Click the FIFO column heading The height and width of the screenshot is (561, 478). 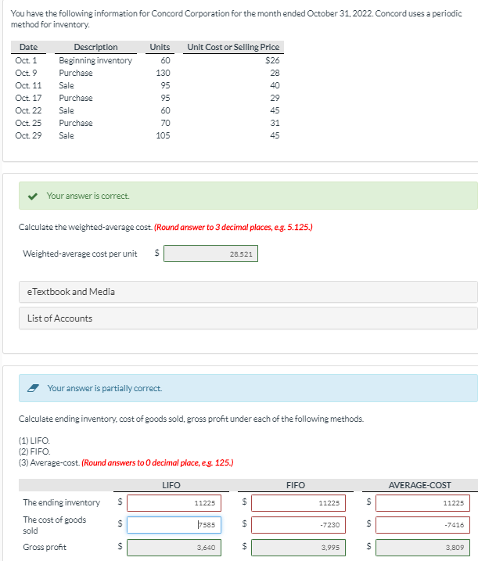point(296,485)
